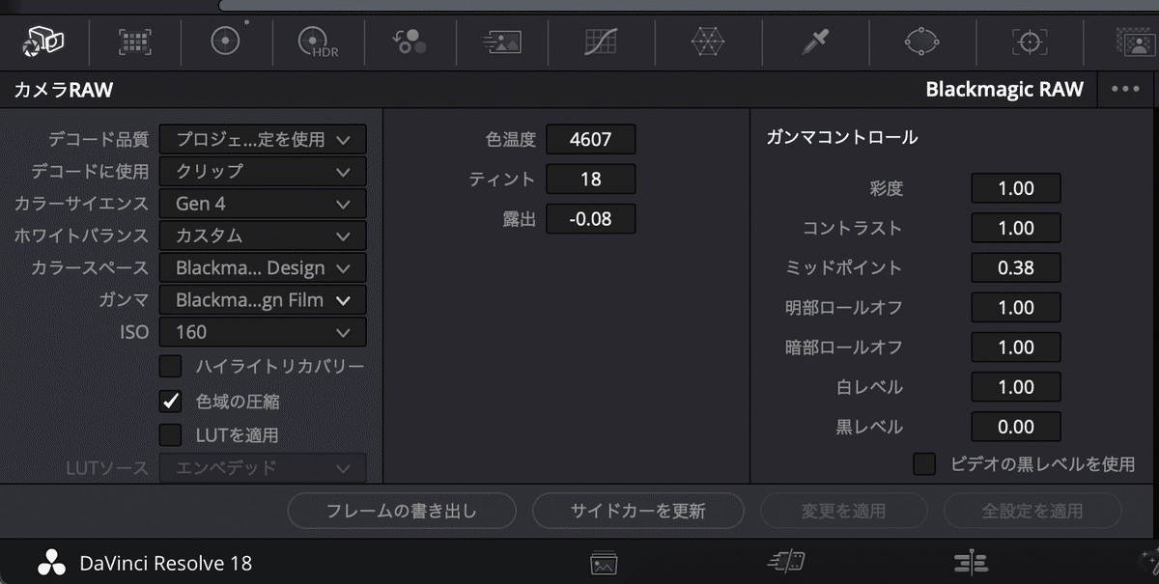Toggle ビデオの黒レベルを使用 option
This screenshot has height=584, width=1159.
tap(923, 464)
